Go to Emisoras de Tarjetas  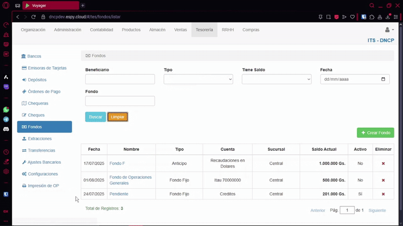coord(47,68)
